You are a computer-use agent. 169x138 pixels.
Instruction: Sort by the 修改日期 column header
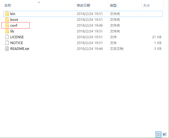pyautogui.click(x=83, y=5)
